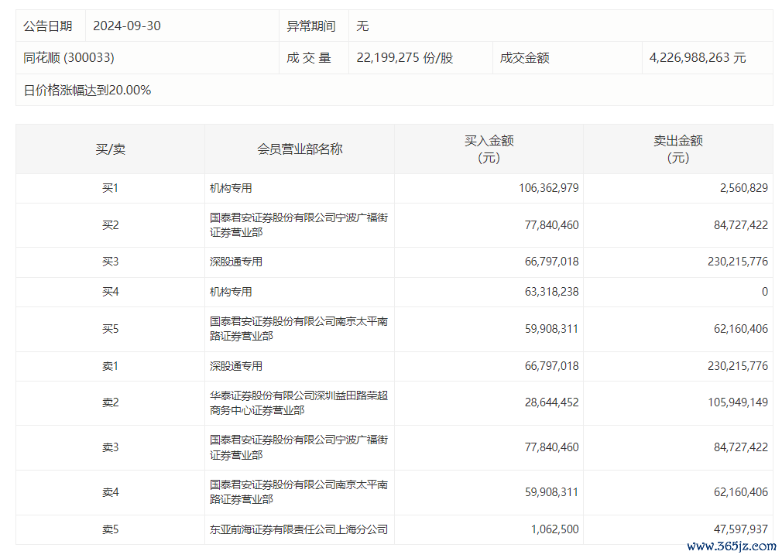782x558 pixels.
Task: Click 66,797,018 in the 买3 row
Action: pyautogui.click(x=551, y=262)
